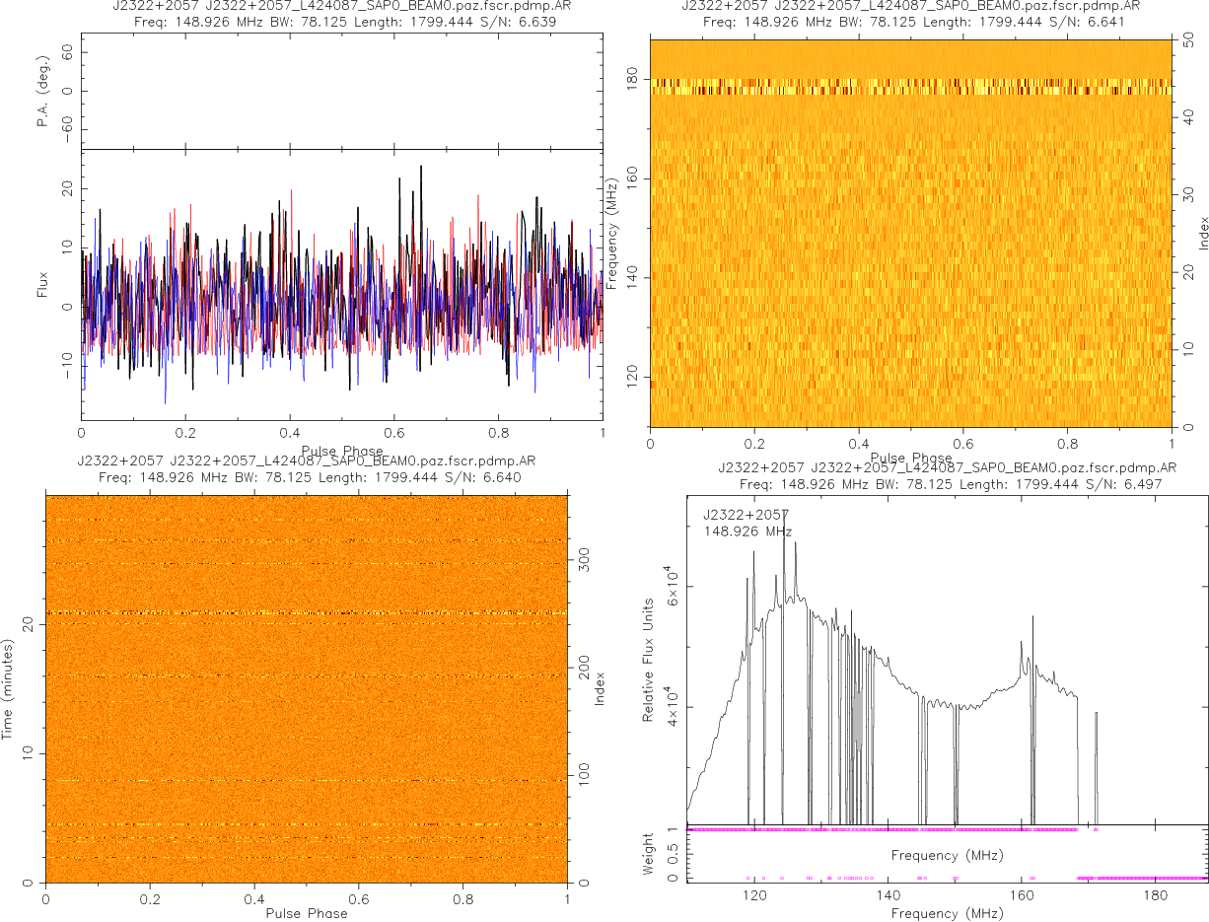This screenshot has height=922, width=1209.
Task: Select the time-phase plot title with S/N 6.640
Action: pyautogui.click(x=307, y=469)
